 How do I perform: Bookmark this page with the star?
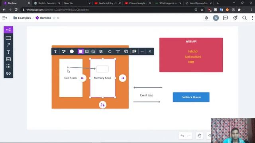pos(202,10)
